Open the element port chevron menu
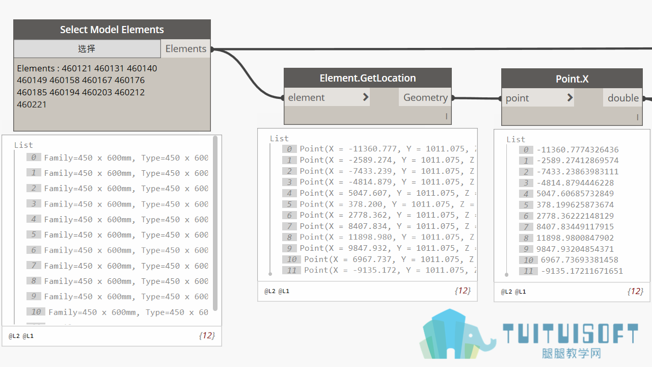Screen dimensions: 652x367 coord(365,97)
